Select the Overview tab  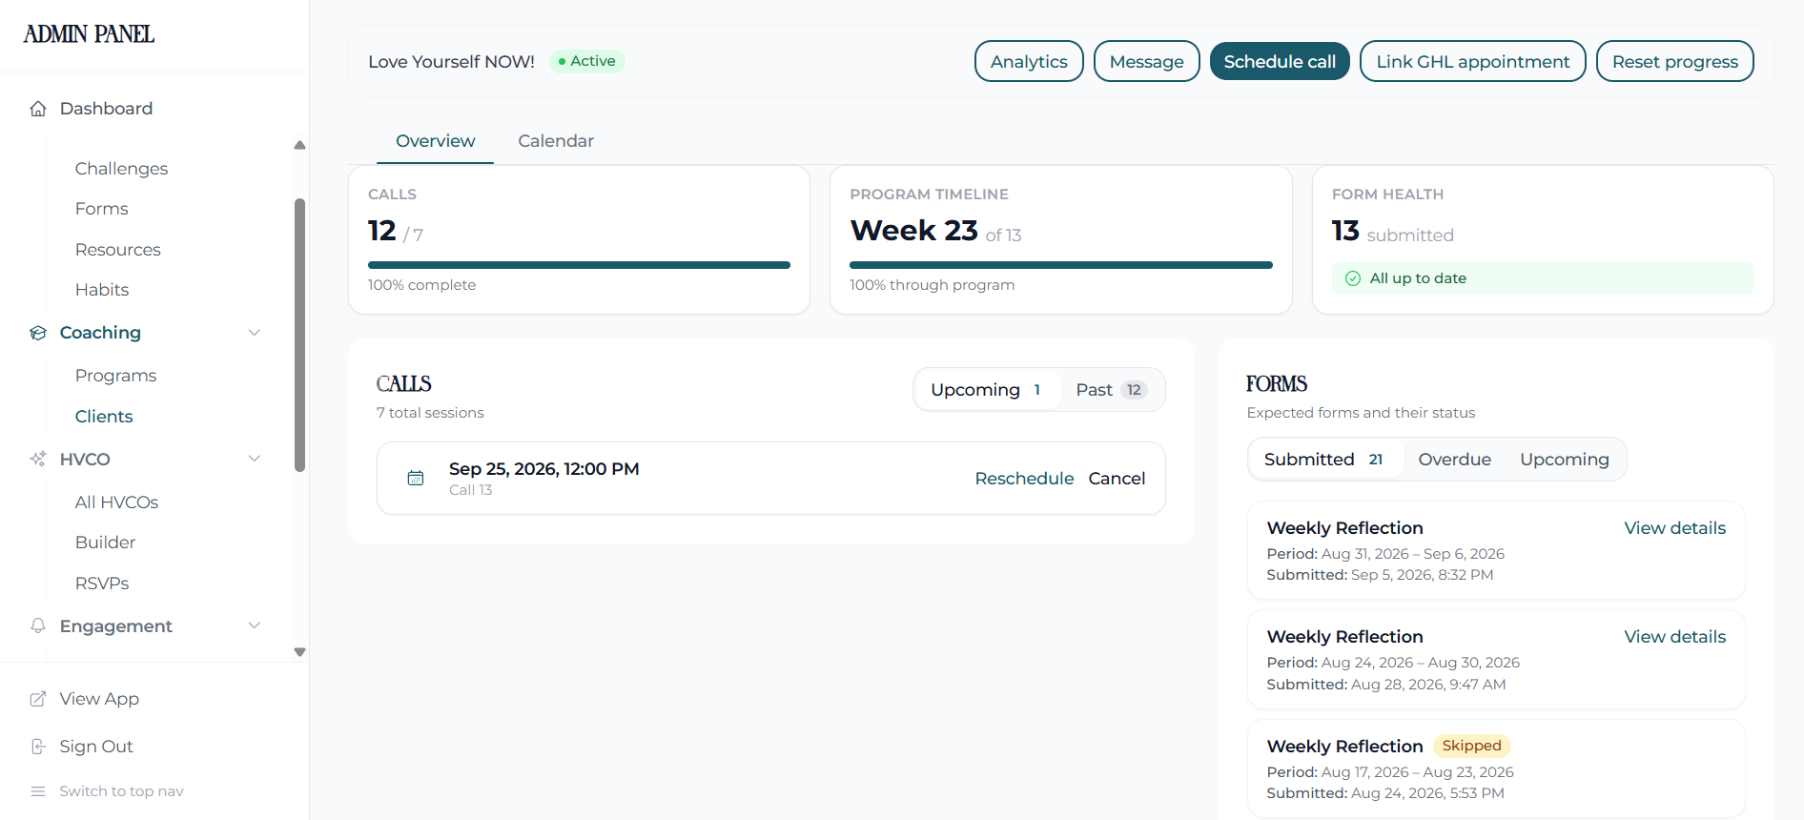[x=435, y=141]
